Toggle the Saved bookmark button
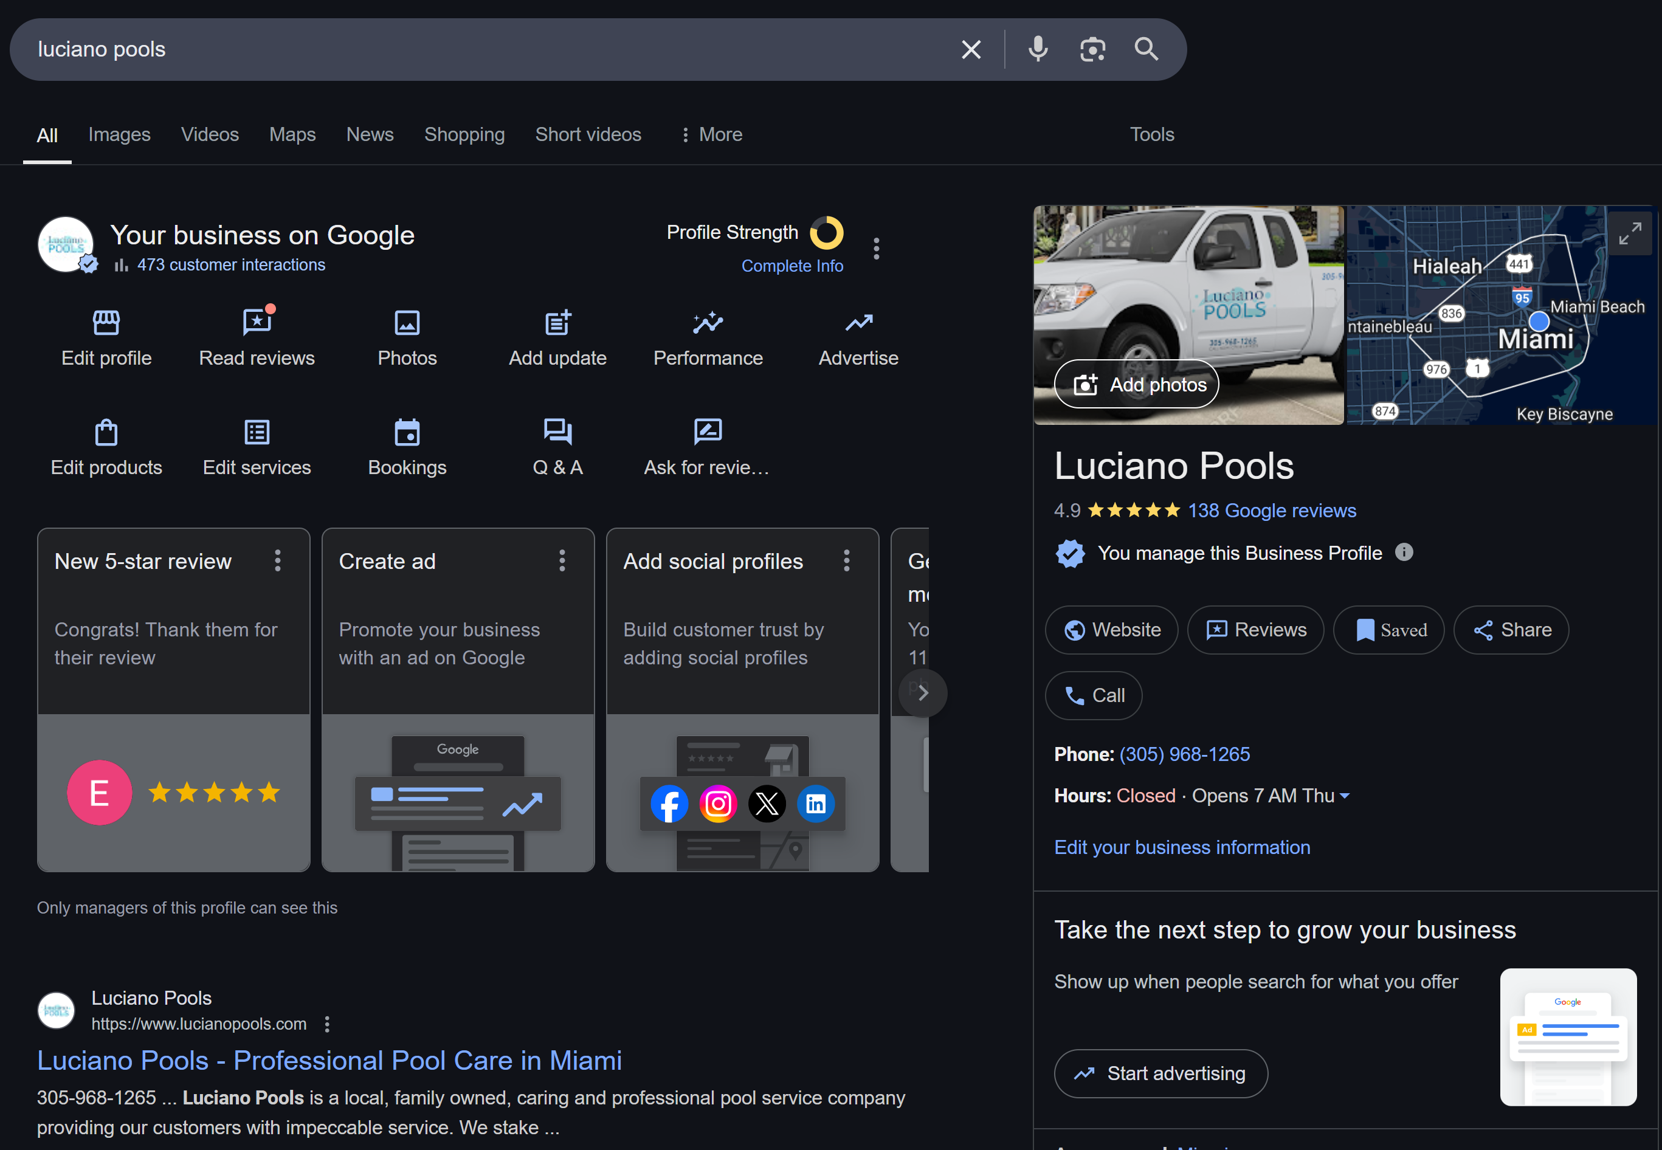This screenshot has height=1150, width=1662. pyautogui.click(x=1389, y=630)
